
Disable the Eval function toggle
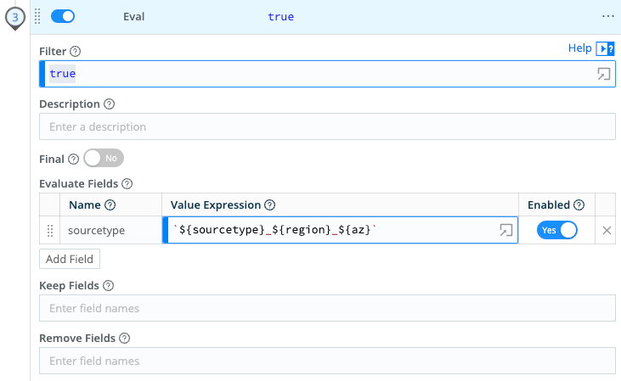tap(63, 17)
